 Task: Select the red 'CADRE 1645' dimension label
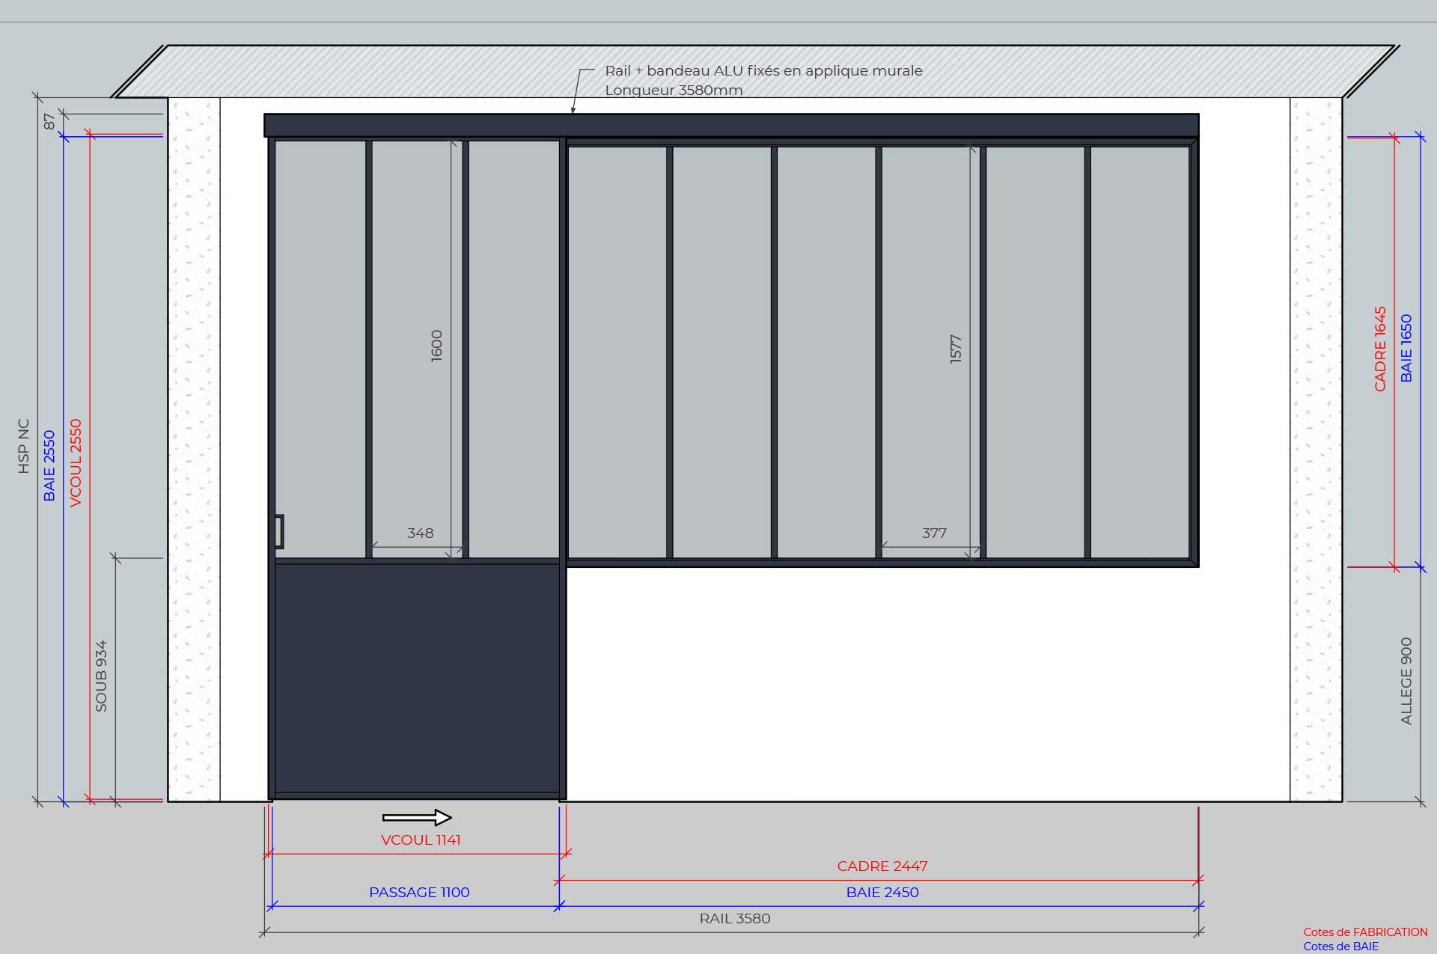click(1381, 349)
